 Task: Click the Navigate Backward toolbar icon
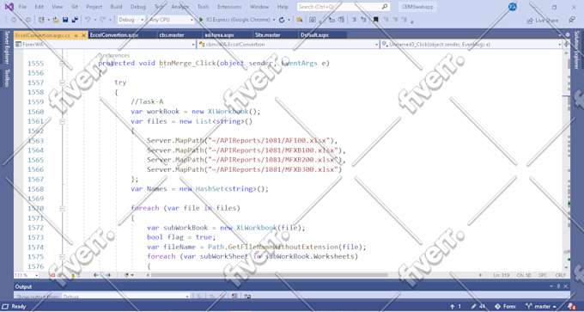coord(14,20)
